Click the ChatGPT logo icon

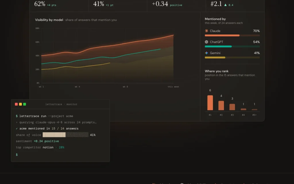[x=206, y=42]
